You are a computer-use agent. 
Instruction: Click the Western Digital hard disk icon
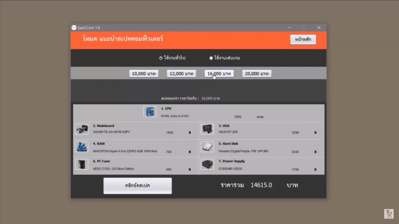coord(207,147)
